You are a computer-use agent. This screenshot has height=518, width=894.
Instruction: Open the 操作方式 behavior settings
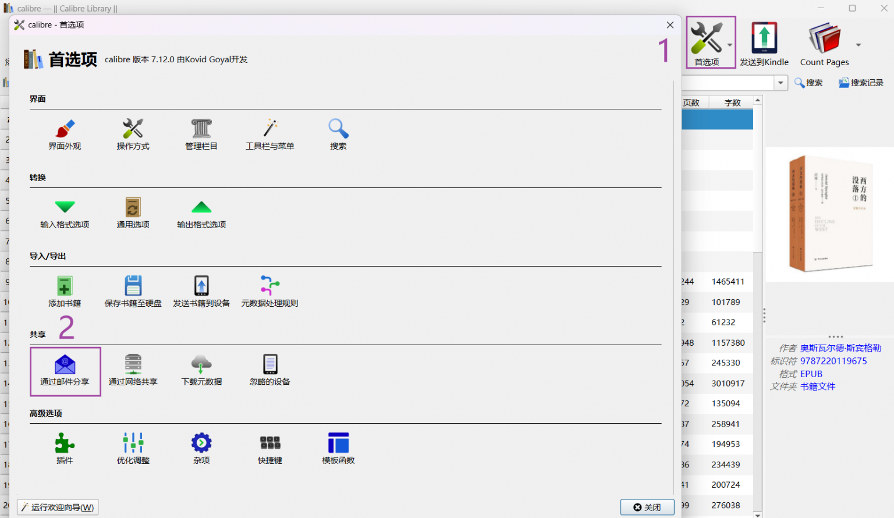point(133,134)
